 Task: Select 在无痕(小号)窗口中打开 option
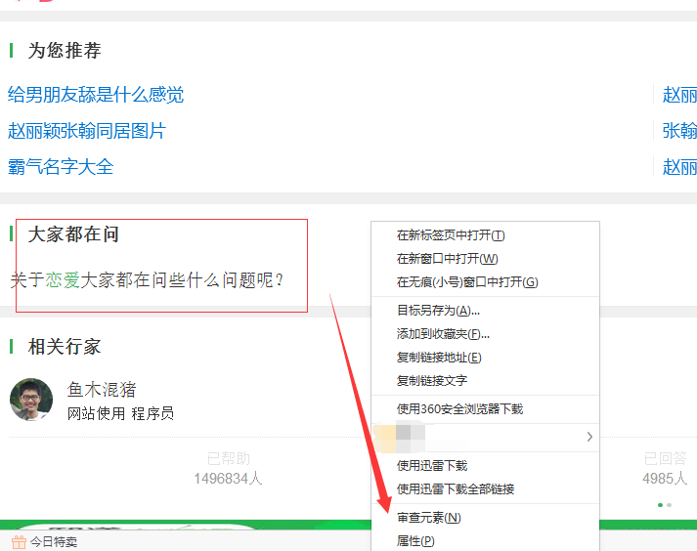pyautogui.click(x=467, y=282)
